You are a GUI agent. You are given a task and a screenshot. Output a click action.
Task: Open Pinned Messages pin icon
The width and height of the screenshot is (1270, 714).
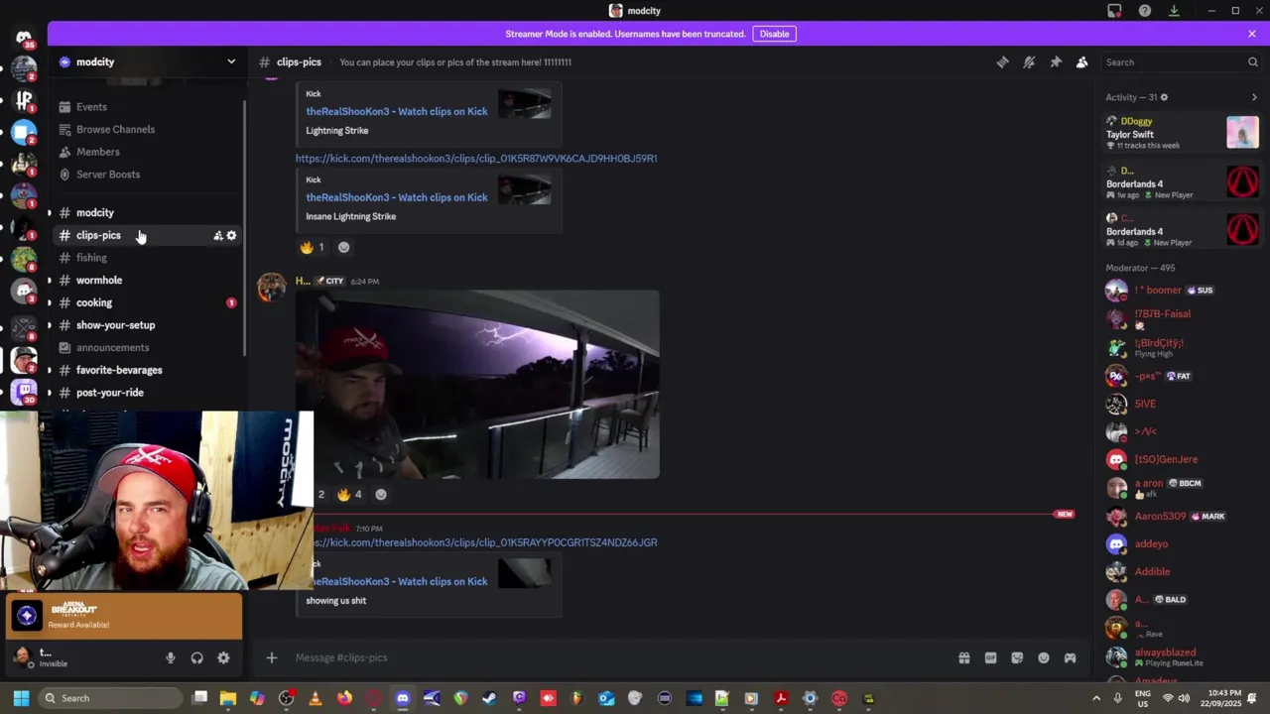pos(1056,61)
